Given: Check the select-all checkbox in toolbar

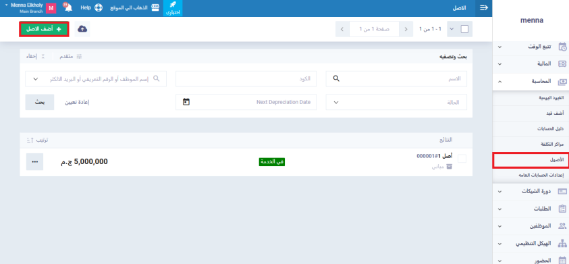Looking at the screenshot, I should point(464,29).
